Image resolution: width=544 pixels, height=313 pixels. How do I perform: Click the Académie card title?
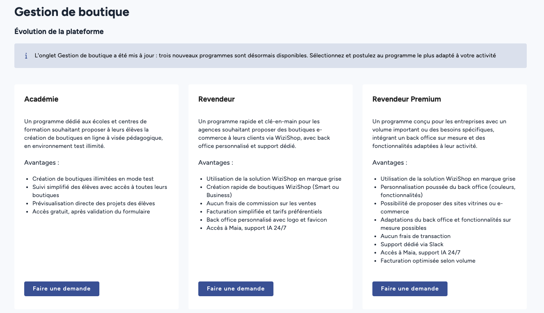pyautogui.click(x=41, y=99)
